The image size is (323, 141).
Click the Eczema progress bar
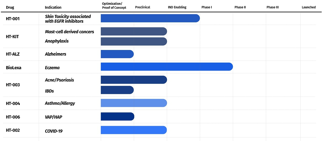[167, 67]
